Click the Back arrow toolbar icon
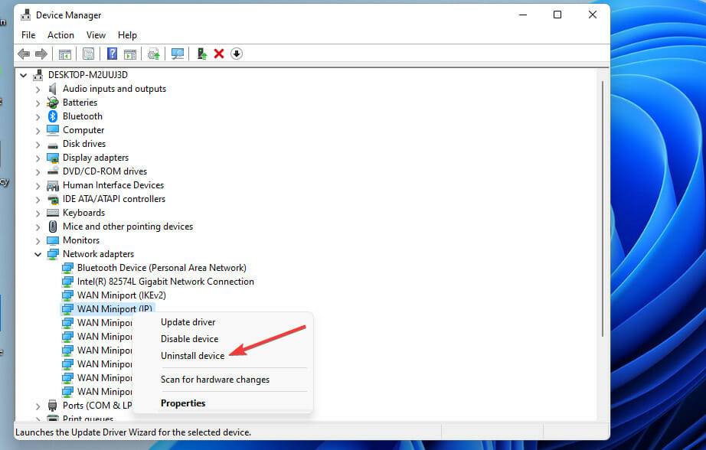 (24, 54)
